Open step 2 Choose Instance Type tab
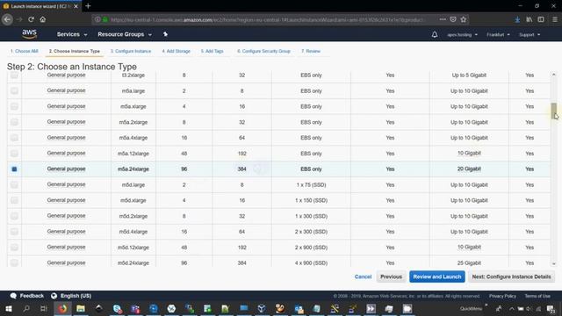The height and width of the screenshot is (316, 562). click(74, 51)
